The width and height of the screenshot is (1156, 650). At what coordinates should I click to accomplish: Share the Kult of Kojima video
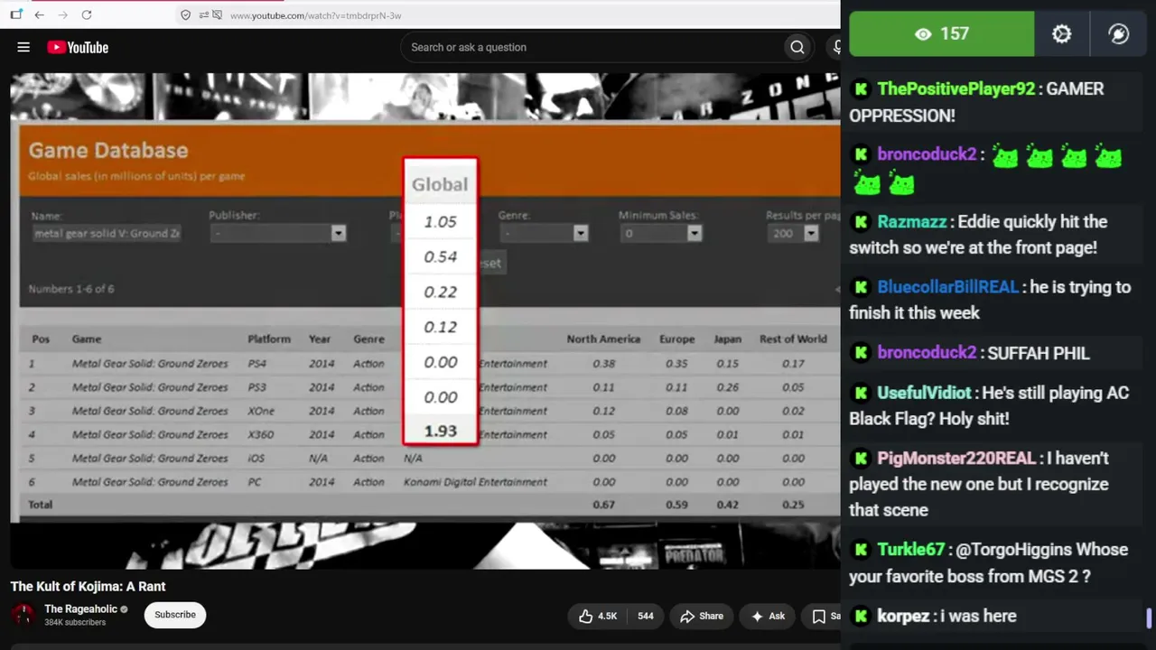coord(702,616)
